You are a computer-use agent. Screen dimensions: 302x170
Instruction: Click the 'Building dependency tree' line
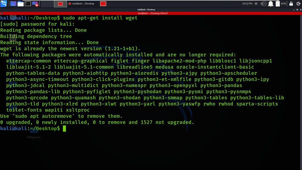pos(36,36)
